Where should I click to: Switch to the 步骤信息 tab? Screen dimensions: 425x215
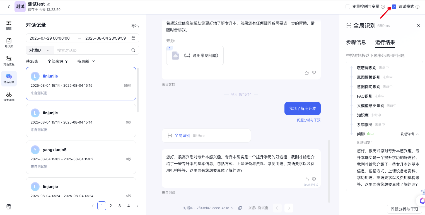(356, 42)
